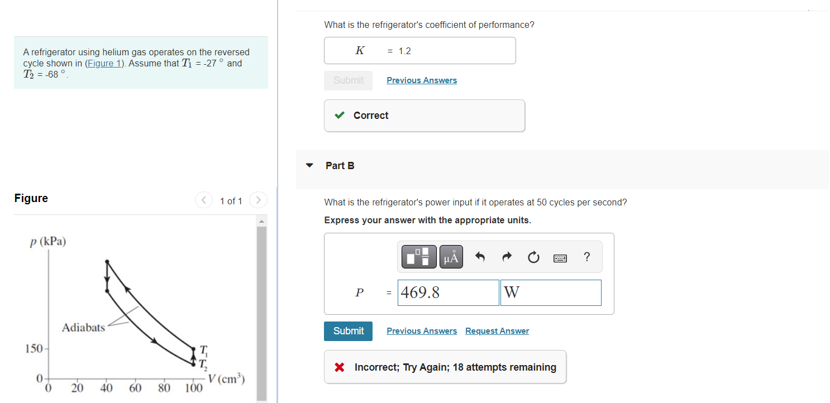830x403 pixels.
Task: Select the K coefficient answer box
Action: pos(419,50)
